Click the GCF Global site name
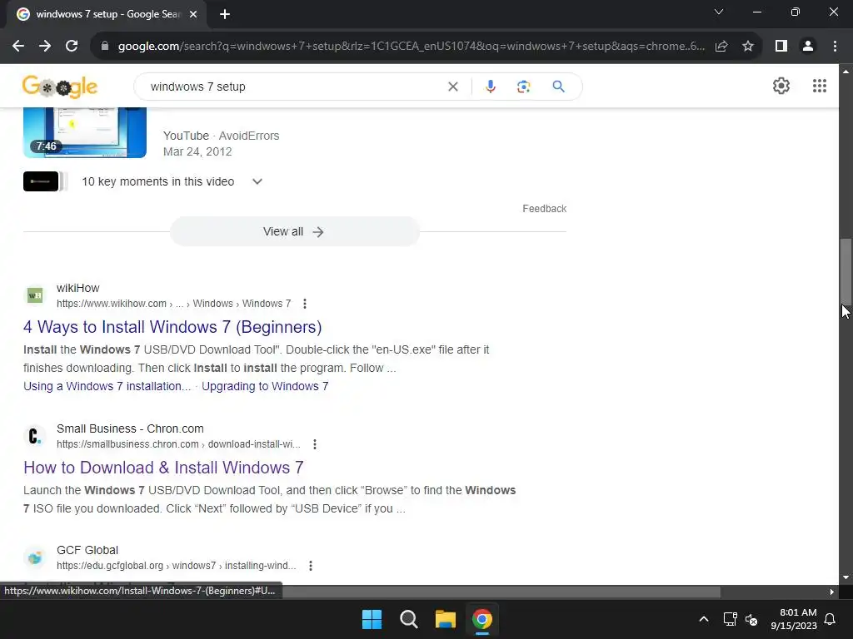Image resolution: width=853 pixels, height=639 pixels. 87,551
